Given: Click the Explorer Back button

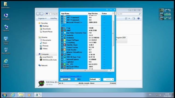Looking at the screenshot, I should tap(38, 14).
